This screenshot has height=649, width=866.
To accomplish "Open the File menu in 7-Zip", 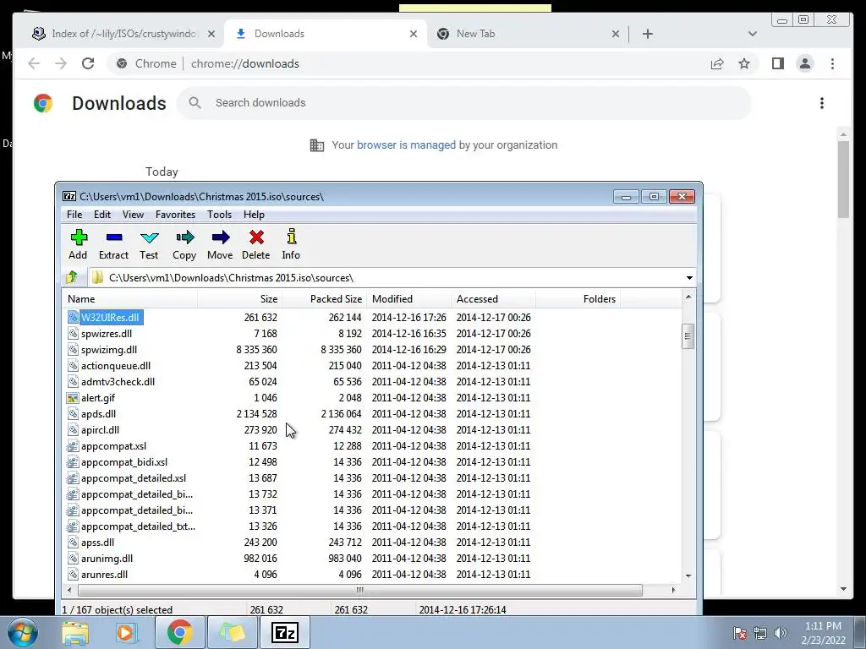I will click(74, 215).
